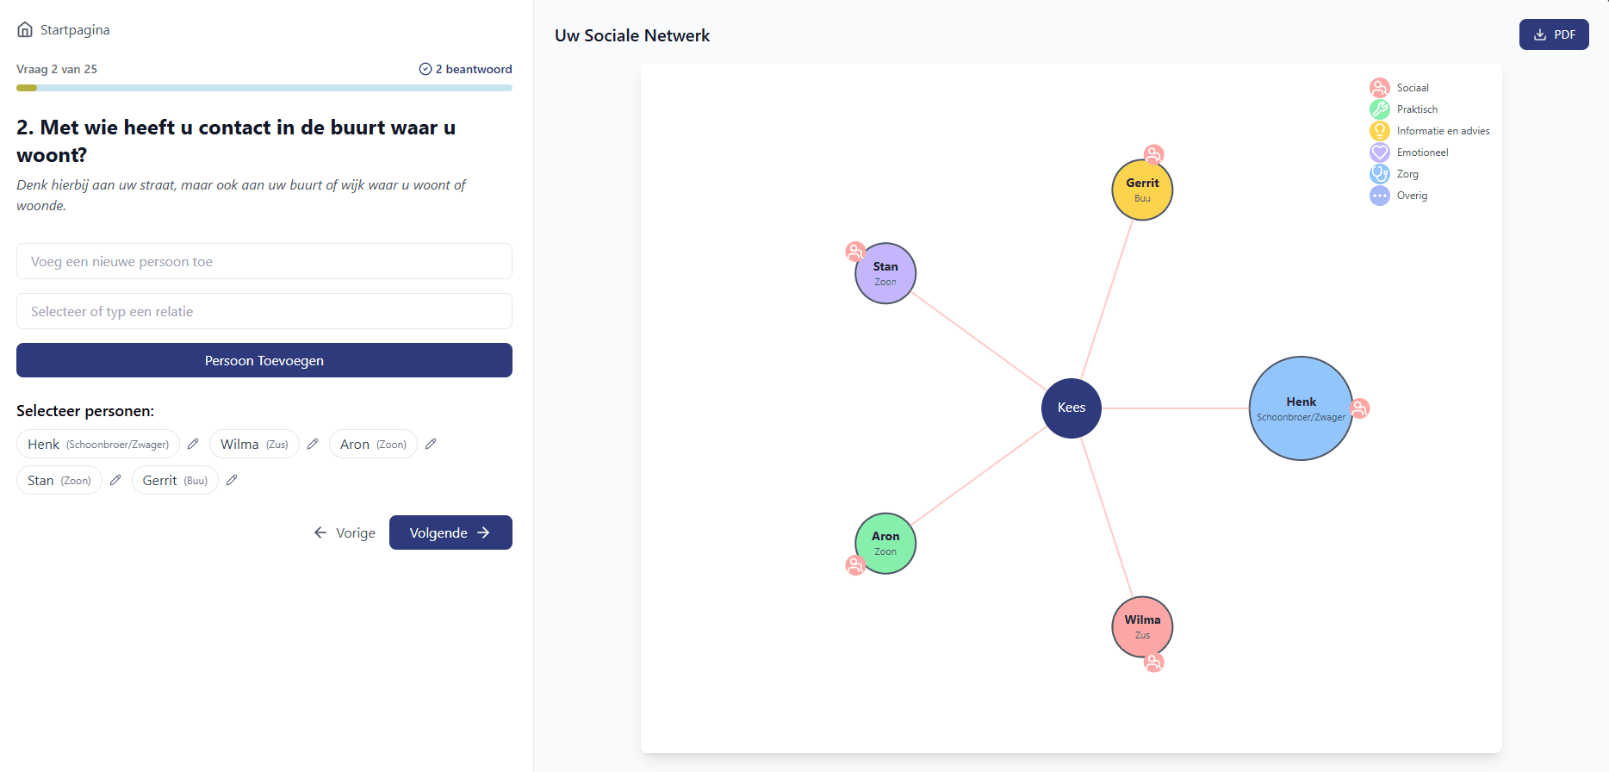The width and height of the screenshot is (1609, 772).
Task: Focus the new person name field
Action: [264, 261]
